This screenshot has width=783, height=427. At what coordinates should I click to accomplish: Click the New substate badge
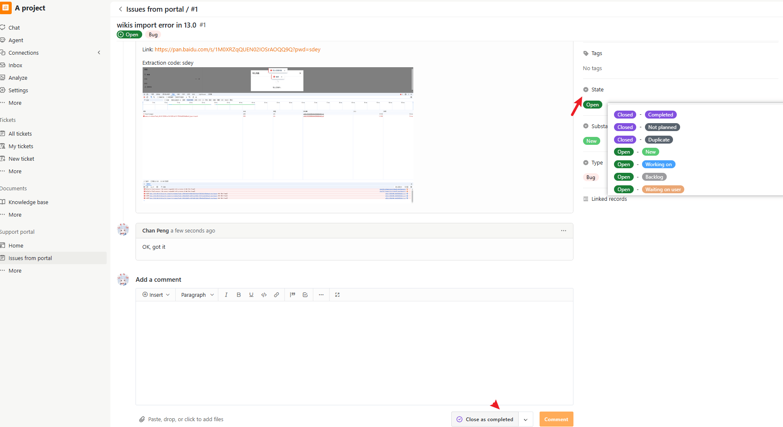591,141
